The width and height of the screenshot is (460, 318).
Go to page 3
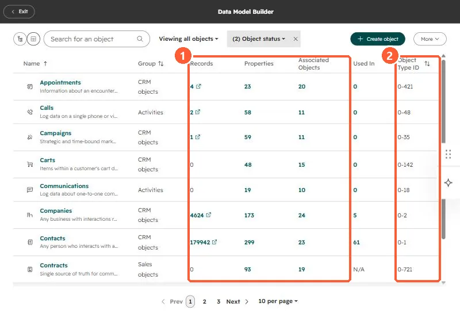[x=218, y=301]
